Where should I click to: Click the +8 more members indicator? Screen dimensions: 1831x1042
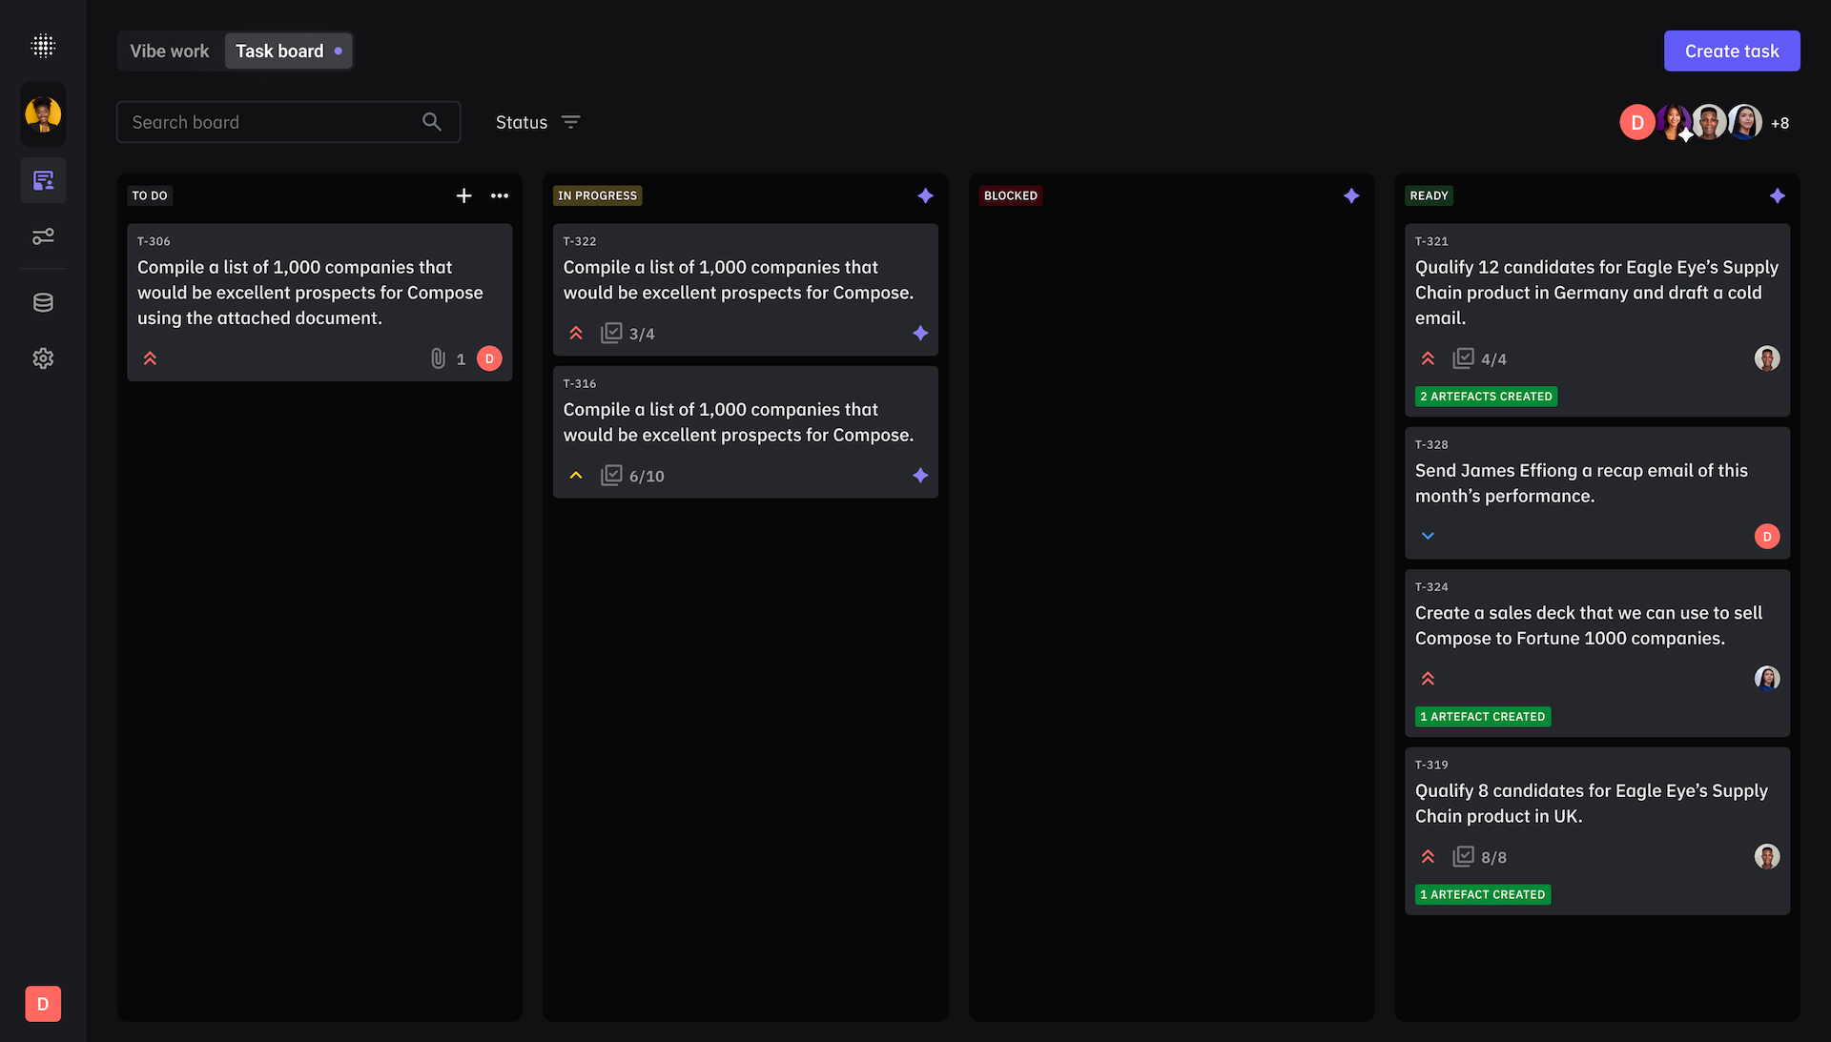[x=1780, y=123]
